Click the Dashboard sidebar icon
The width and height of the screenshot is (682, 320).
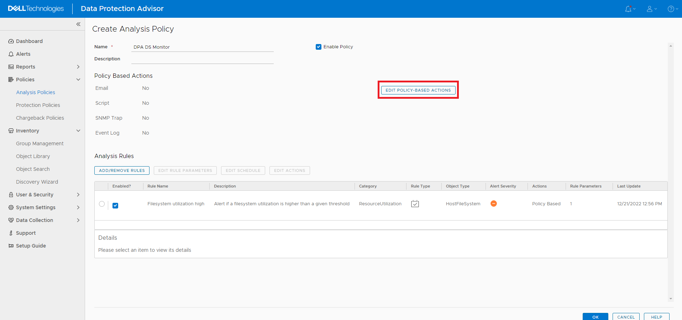[11, 41]
